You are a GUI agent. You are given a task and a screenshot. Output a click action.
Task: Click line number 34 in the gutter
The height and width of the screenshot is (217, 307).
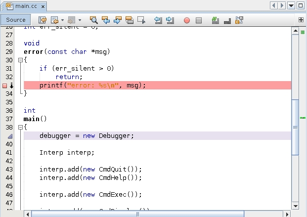[x=9, y=93]
